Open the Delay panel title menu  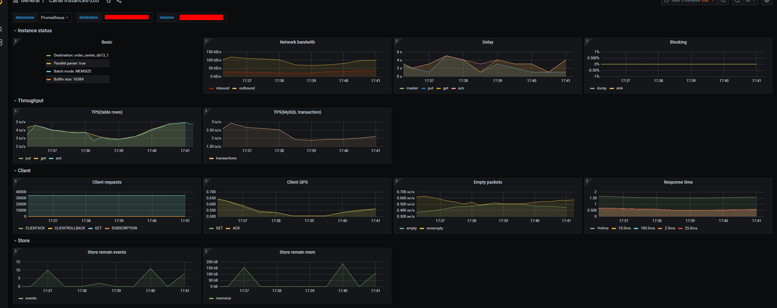488,42
